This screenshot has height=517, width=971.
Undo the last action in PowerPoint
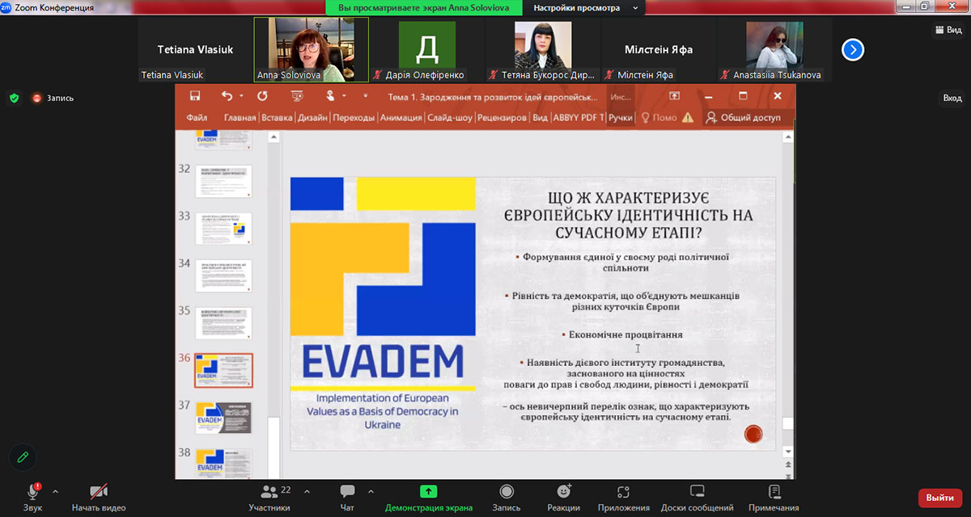click(x=227, y=96)
